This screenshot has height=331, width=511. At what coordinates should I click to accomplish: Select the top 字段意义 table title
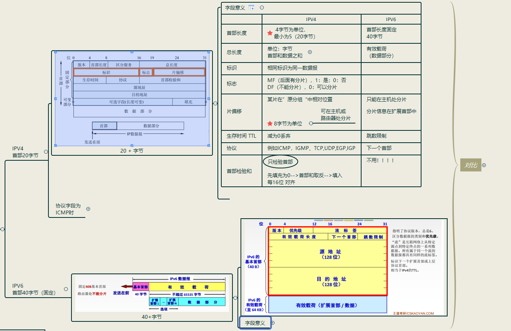235,8
